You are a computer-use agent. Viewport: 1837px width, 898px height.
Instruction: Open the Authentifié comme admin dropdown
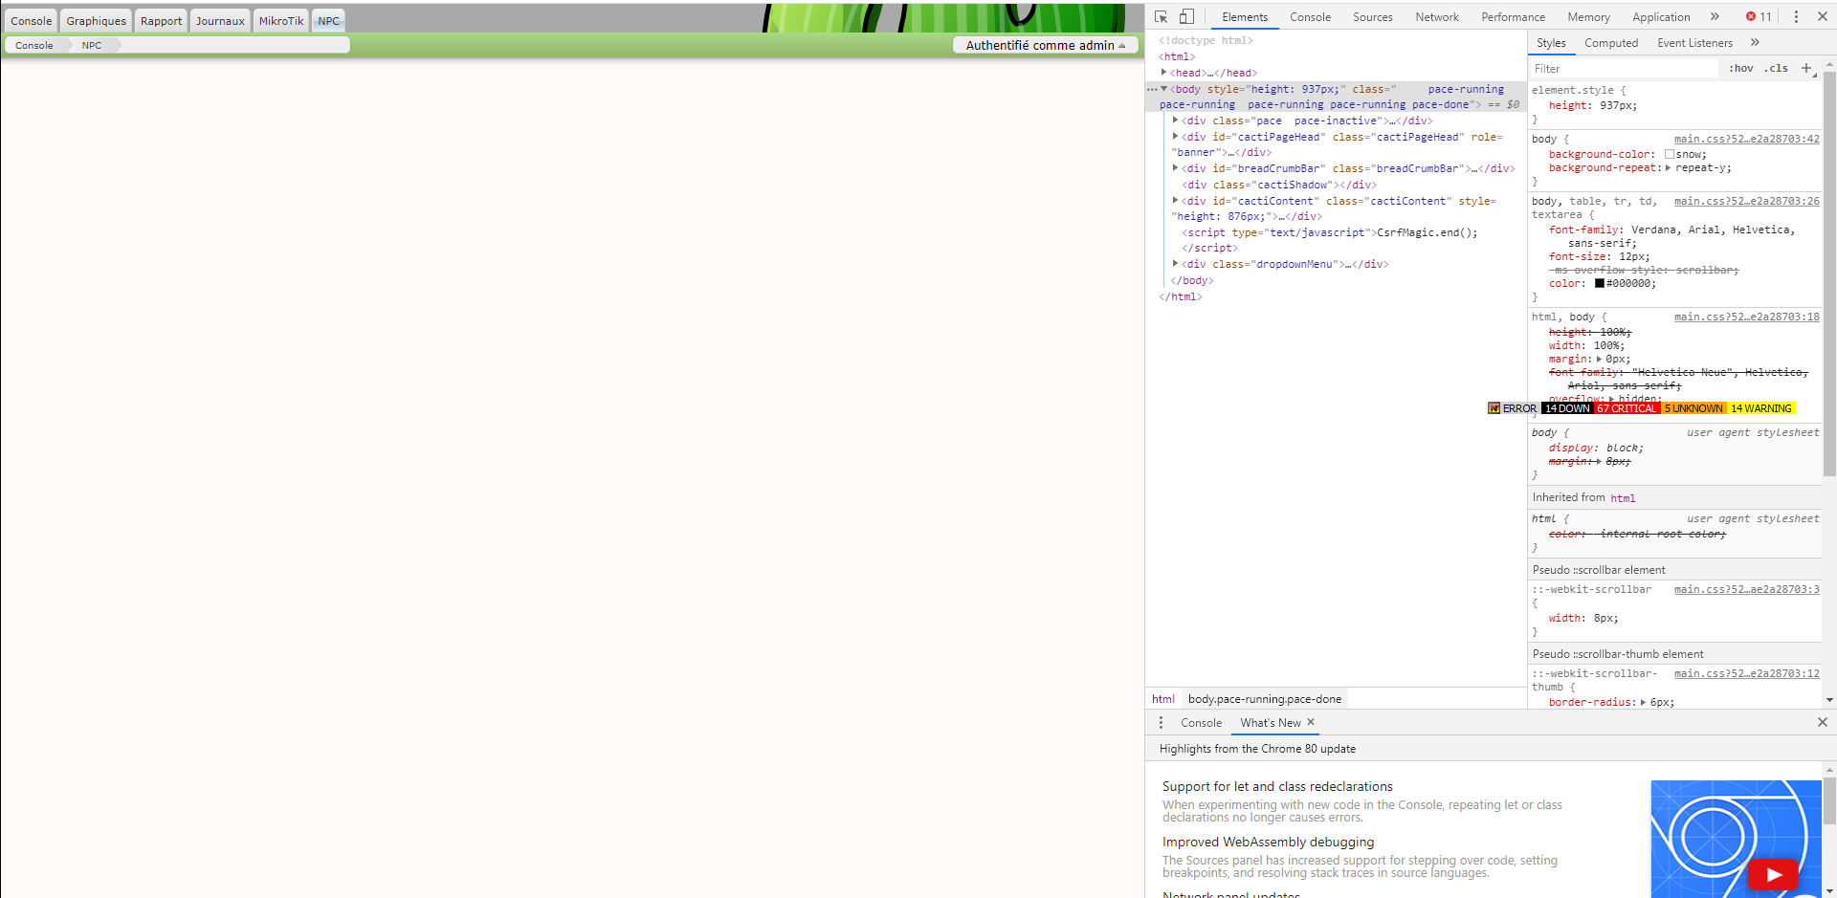(x=1045, y=45)
